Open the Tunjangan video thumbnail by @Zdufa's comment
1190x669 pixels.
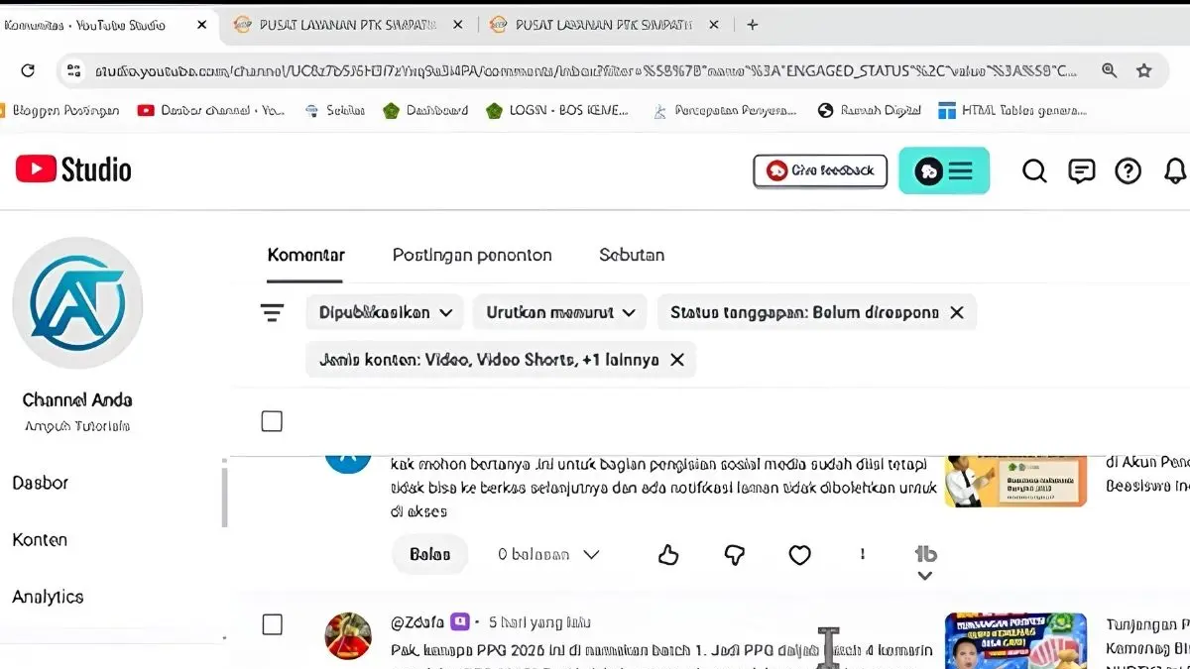(x=1015, y=640)
